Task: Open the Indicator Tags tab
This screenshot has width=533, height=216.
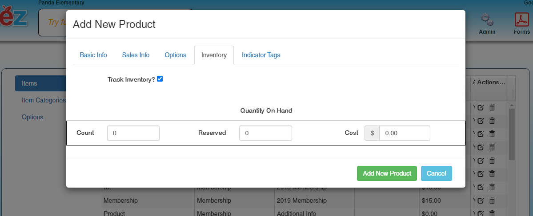Action: (x=261, y=55)
